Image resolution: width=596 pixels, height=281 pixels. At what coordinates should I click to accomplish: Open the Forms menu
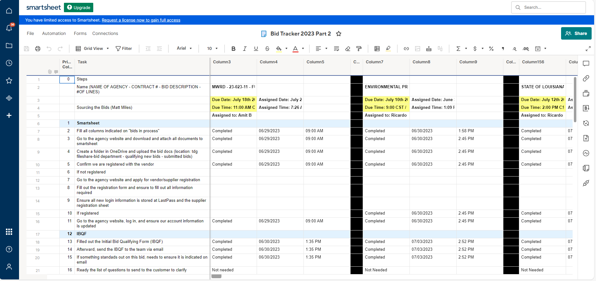pos(80,33)
